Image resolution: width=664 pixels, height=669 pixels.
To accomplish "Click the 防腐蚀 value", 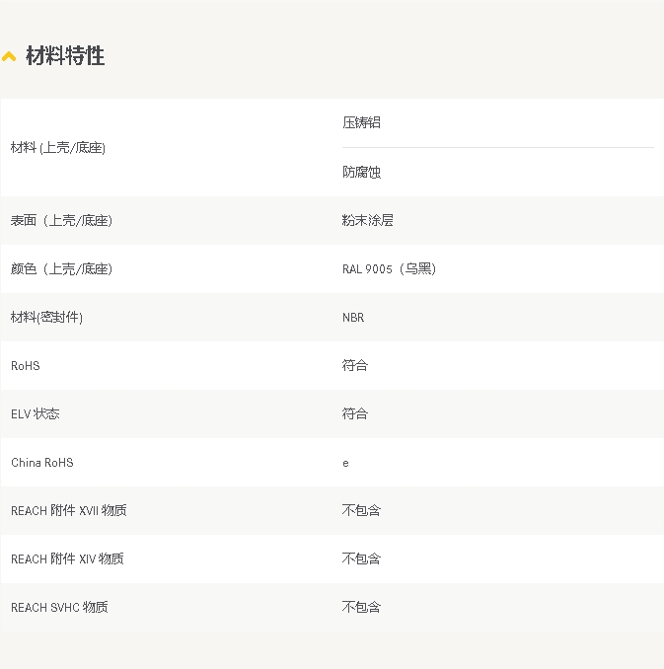I will 361,172.
